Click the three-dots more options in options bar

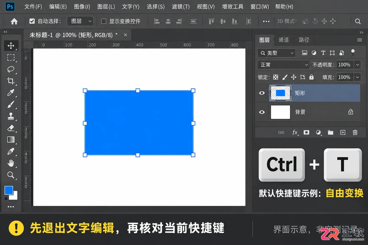click(x=266, y=21)
